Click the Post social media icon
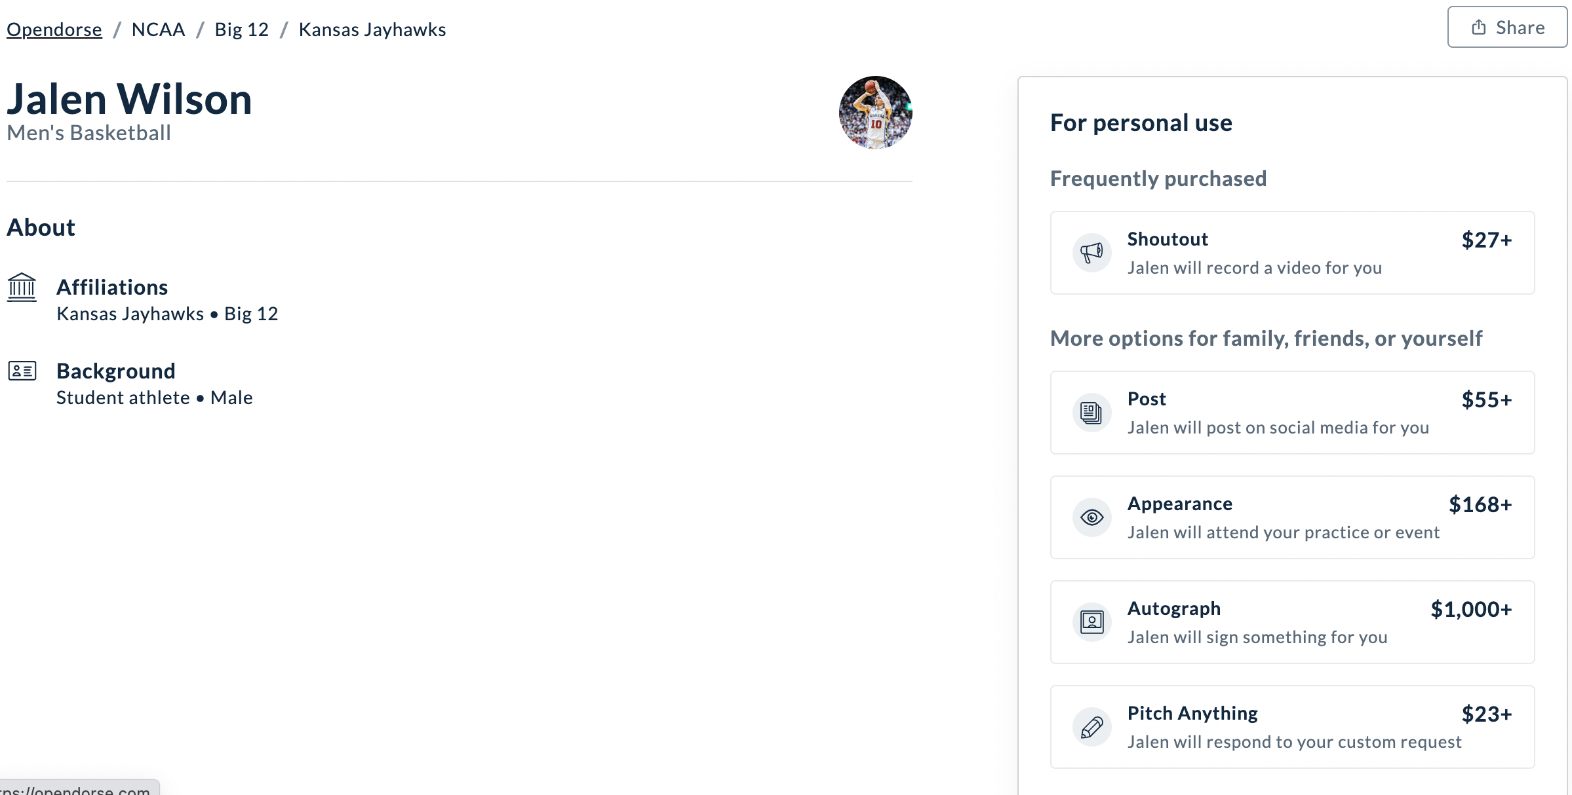The width and height of the screenshot is (1572, 795). point(1091,412)
